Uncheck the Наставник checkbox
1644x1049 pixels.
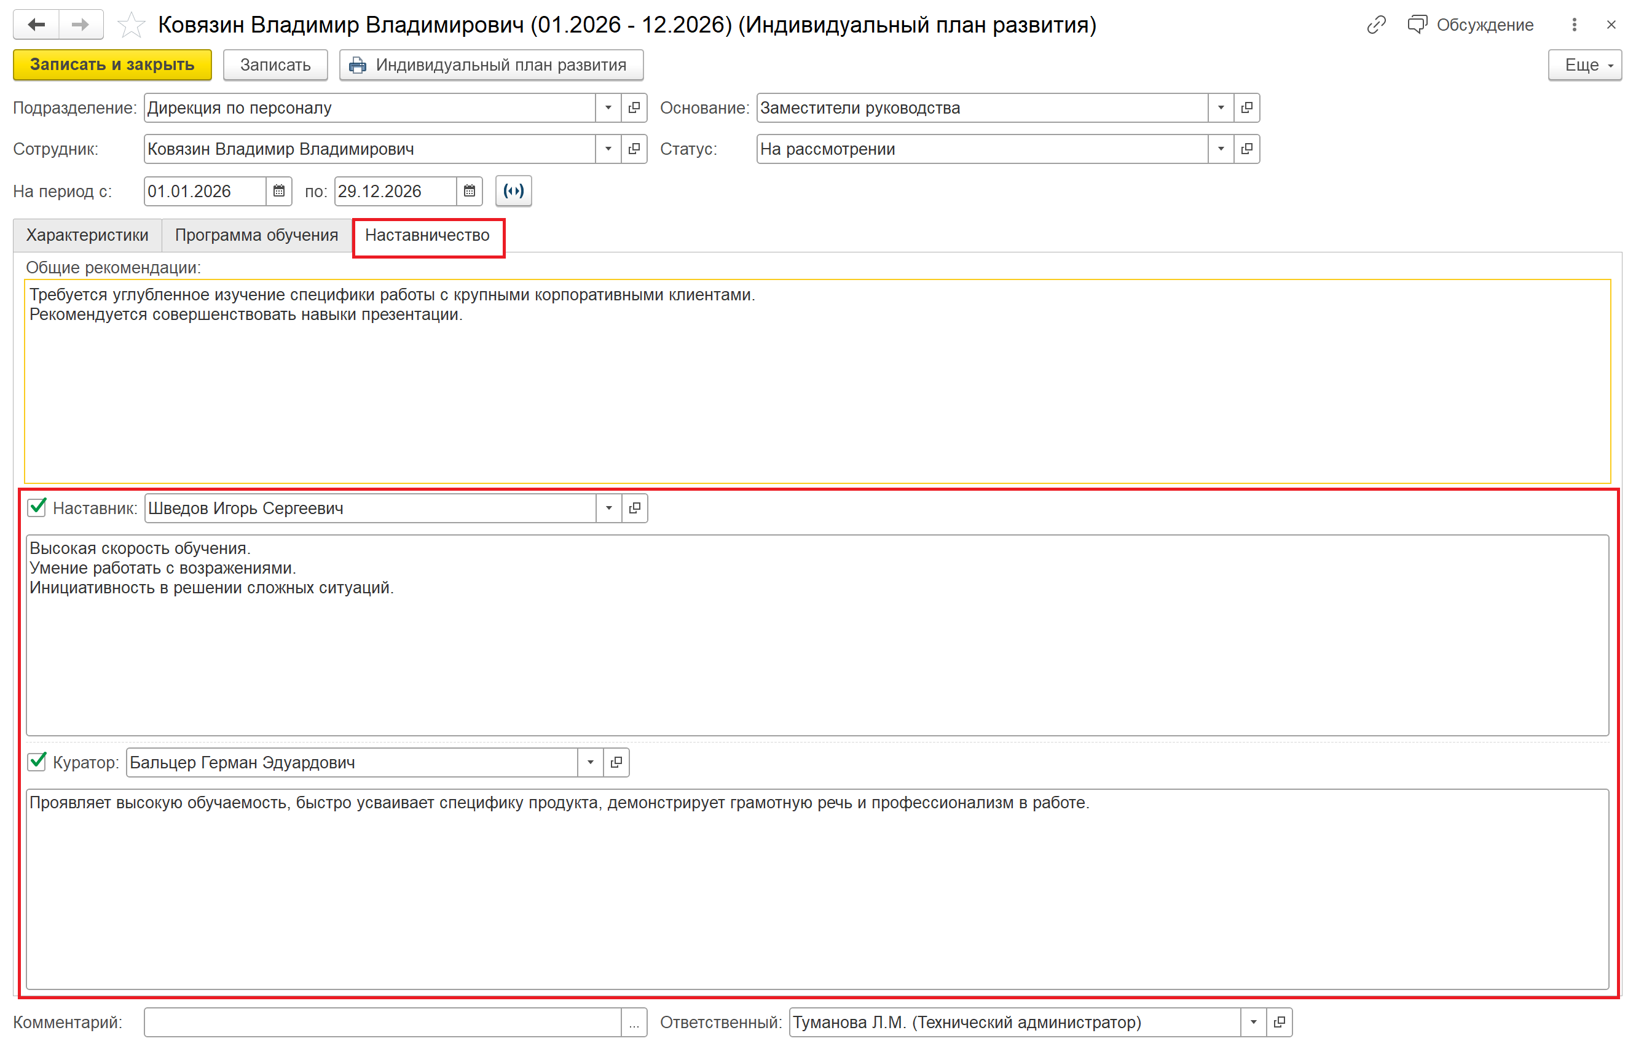(x=37, y=507)
